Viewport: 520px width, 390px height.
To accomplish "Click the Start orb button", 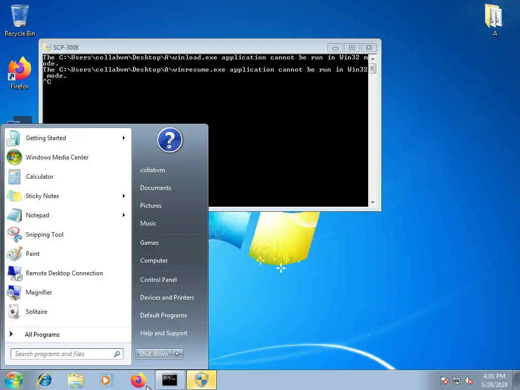I will click(x=14, y=380).
